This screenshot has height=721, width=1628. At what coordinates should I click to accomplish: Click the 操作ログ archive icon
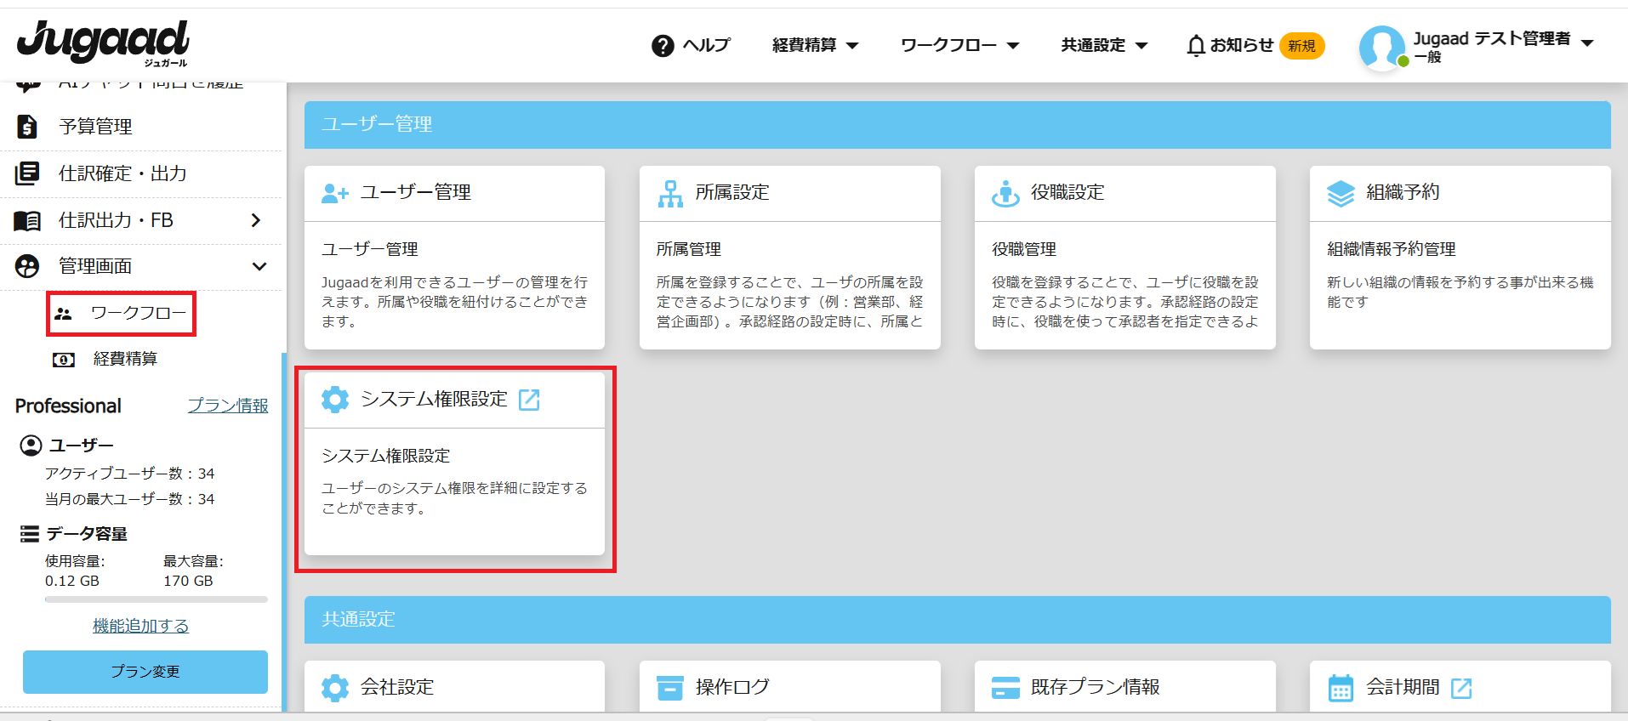[670, 688]
